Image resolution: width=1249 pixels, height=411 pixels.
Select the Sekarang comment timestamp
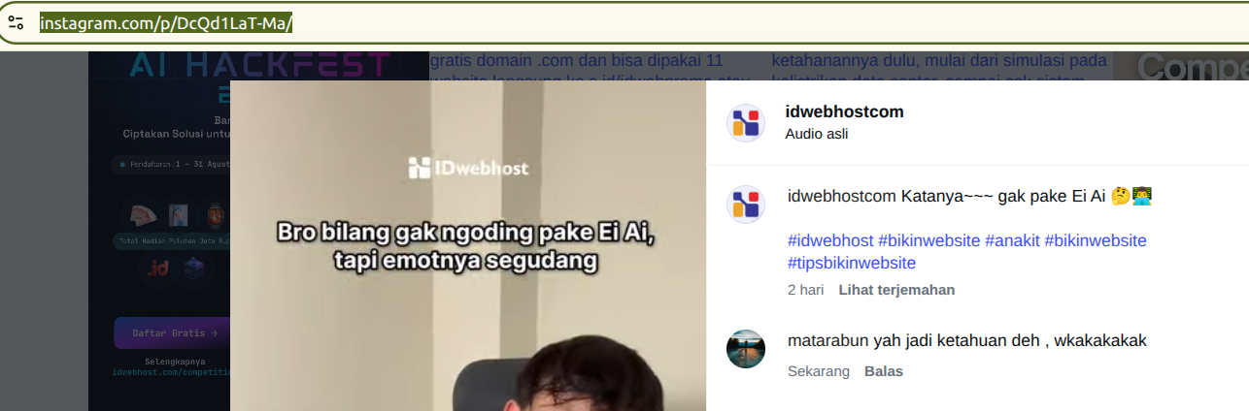click(819, 371)
